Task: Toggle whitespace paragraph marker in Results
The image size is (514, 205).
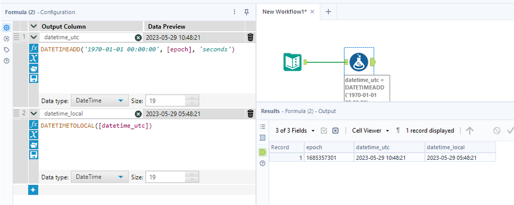Action: [398, 131]
